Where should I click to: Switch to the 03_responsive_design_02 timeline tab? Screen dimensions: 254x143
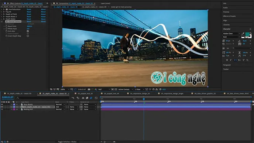140,93
